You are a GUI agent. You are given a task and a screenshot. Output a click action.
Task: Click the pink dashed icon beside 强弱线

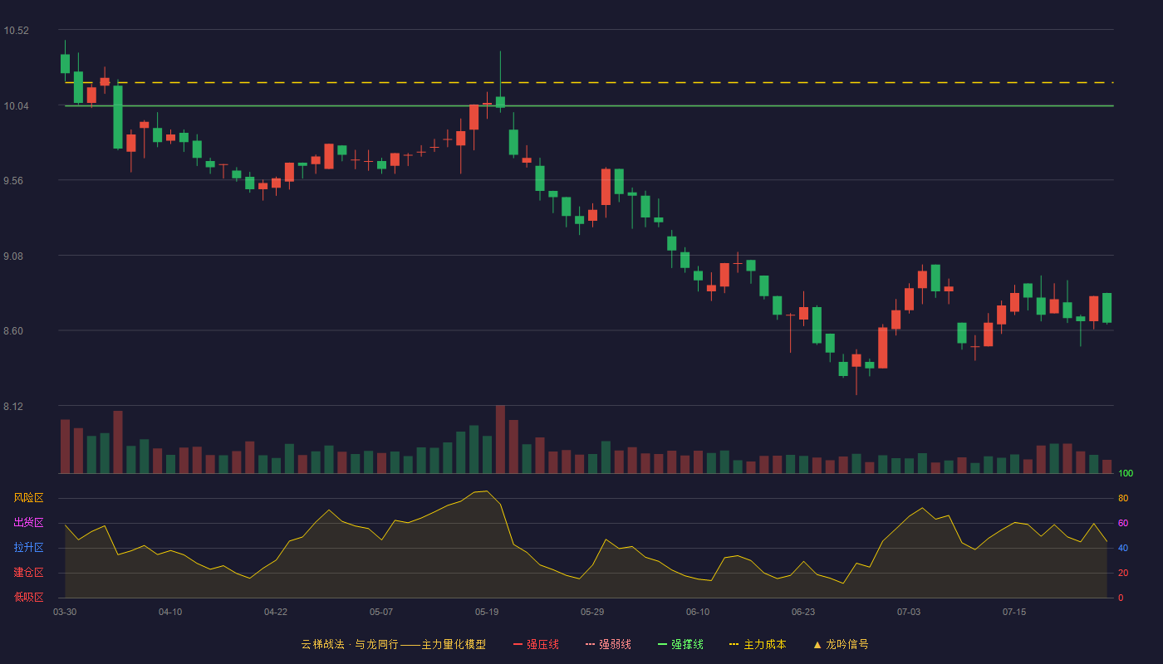(591, 644)
